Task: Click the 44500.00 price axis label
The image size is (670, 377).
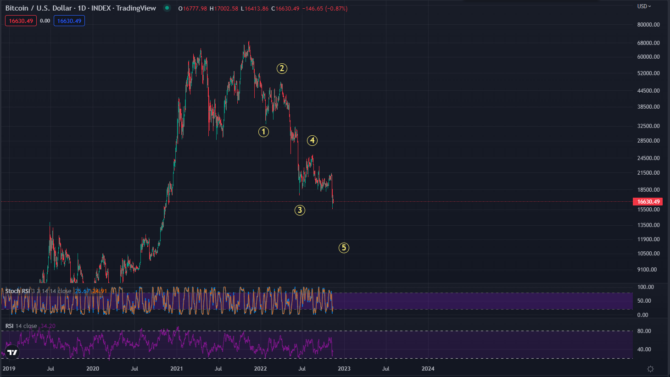Action: coord(648,91)
